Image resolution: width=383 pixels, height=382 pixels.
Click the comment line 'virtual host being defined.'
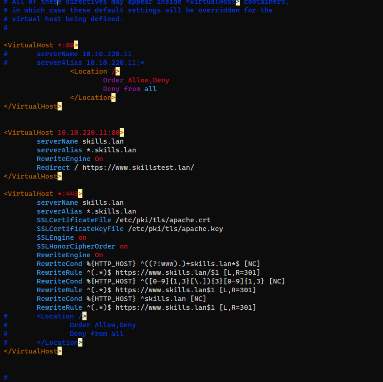coord(64,19)
